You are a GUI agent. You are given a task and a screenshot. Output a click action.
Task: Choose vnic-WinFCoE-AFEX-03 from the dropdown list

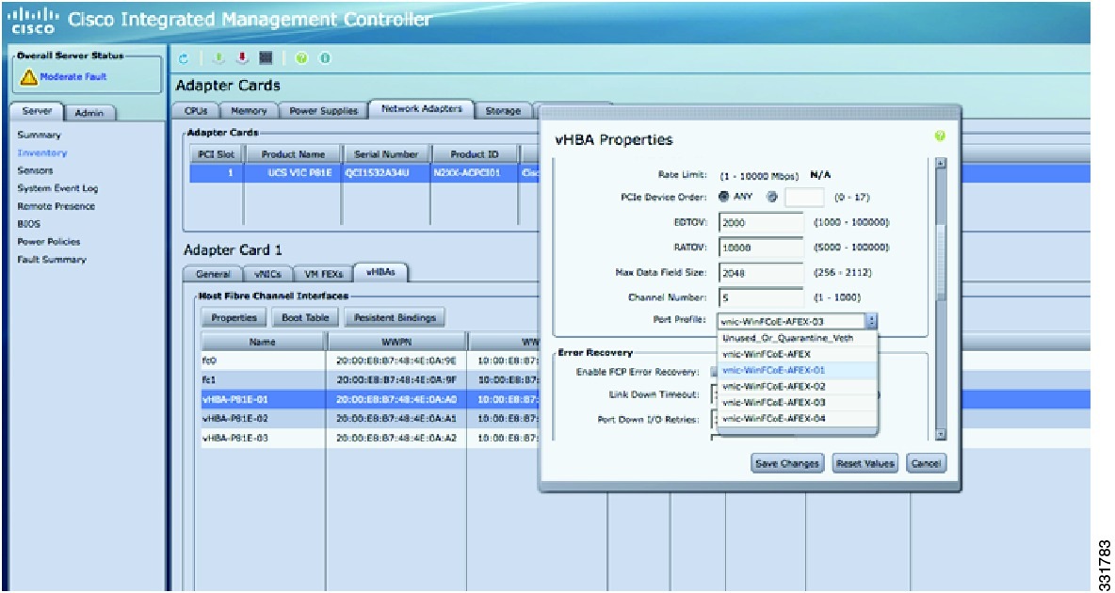[x=797, y=403]
